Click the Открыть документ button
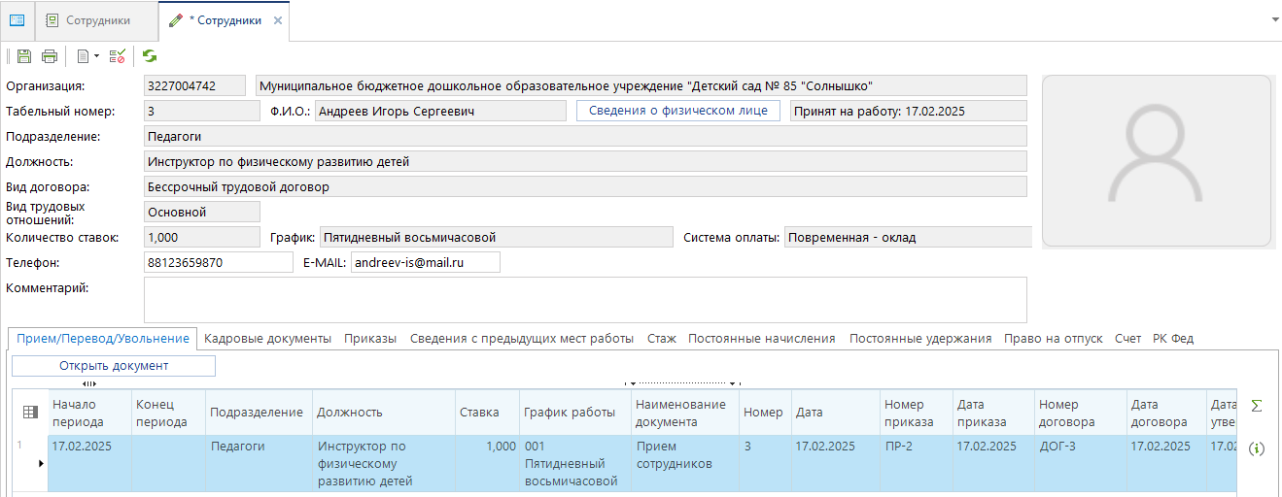This screenshot has width=1282, height=497. (x=114, y=366)
